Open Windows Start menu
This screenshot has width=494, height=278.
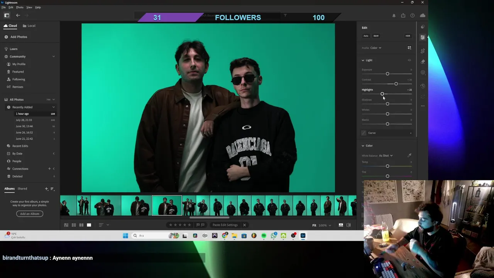click(125, 236)
